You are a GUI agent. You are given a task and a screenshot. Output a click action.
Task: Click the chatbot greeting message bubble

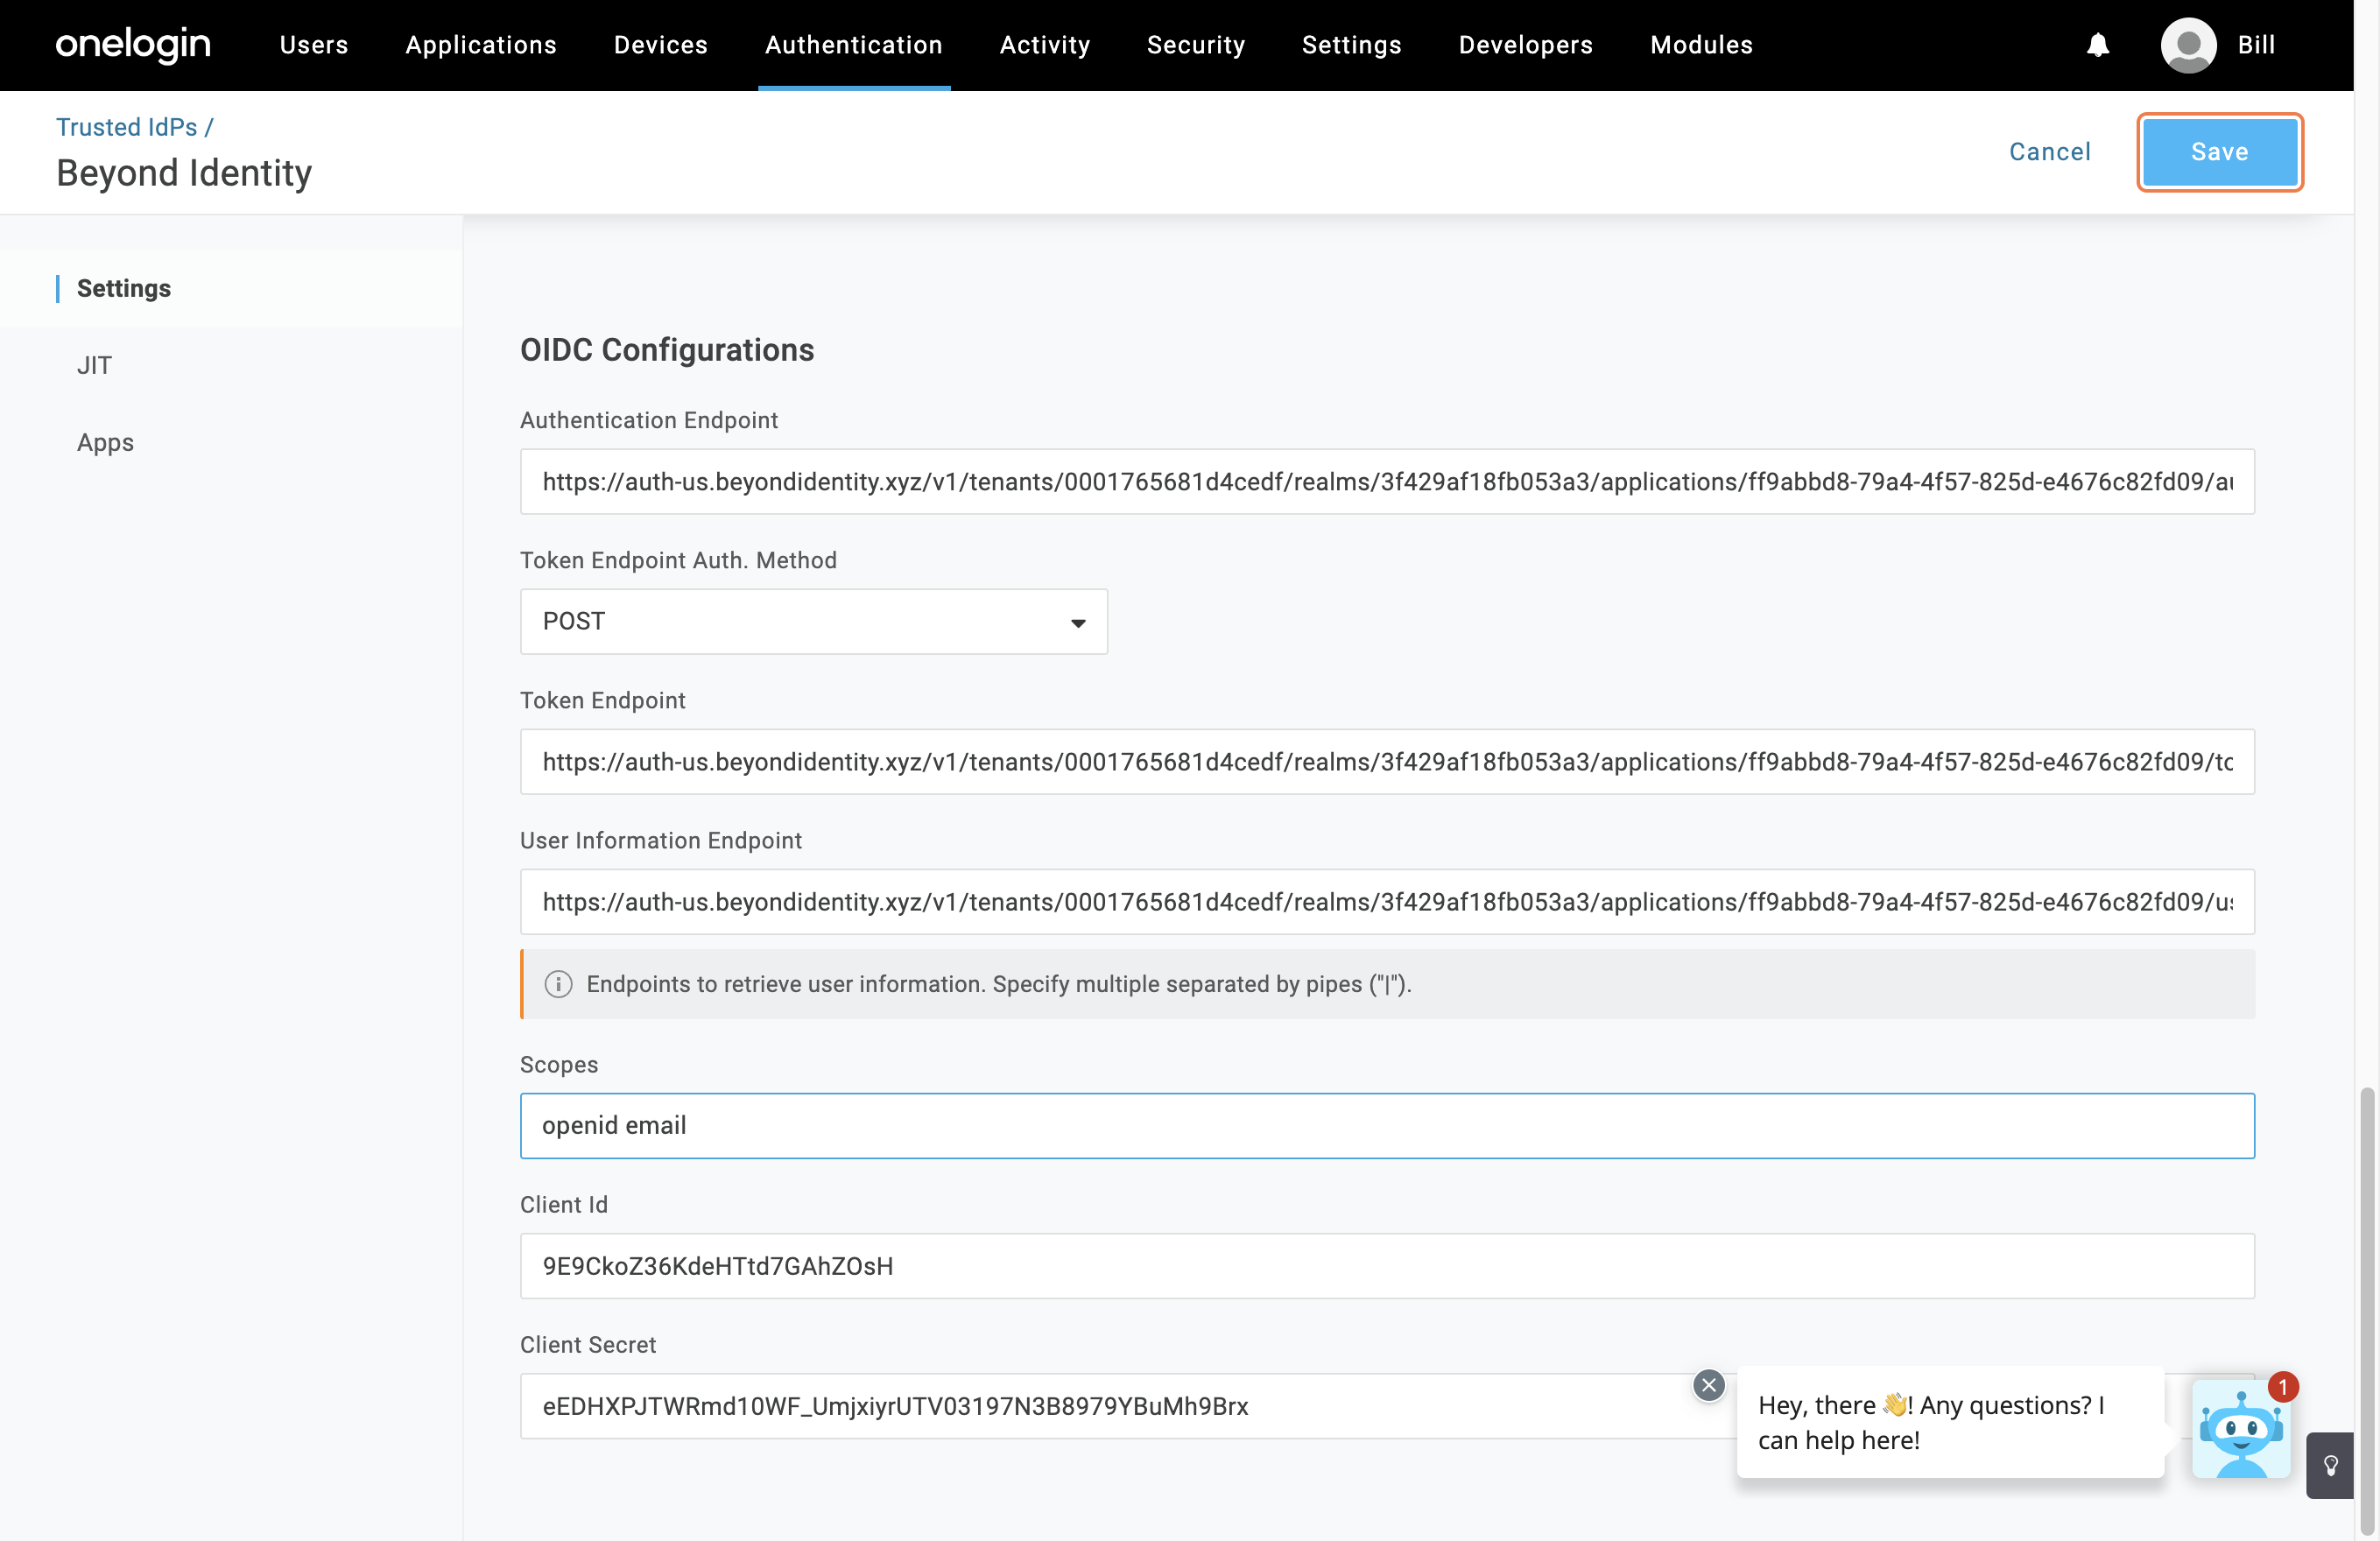click(1950, 1422)
